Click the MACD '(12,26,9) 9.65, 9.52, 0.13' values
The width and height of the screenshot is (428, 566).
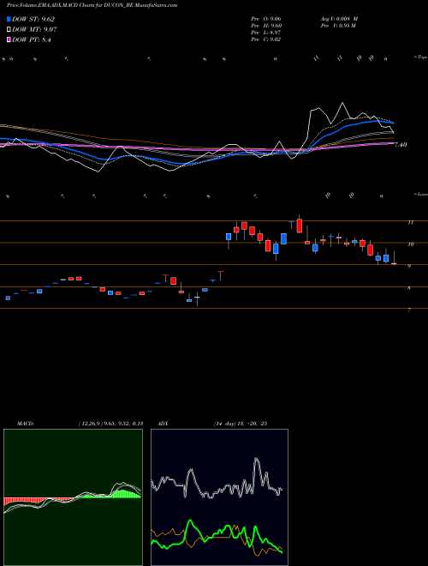[x=110, y=424]
